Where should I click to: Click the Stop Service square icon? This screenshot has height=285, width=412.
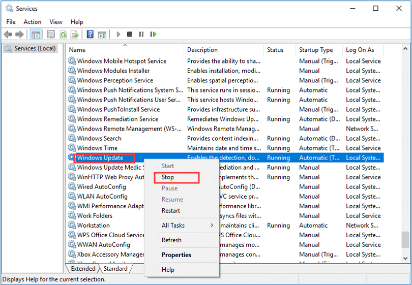click(130, 34)
